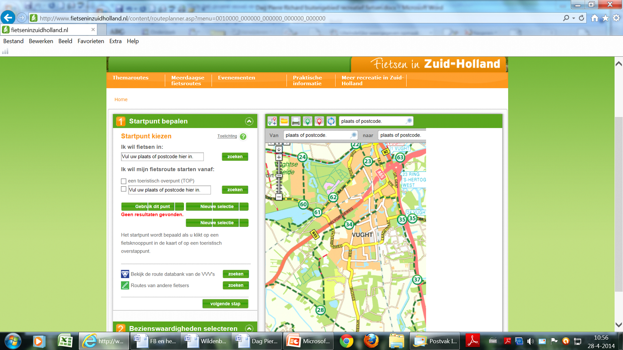The image size is (623, 350).
Task: Click the new route icon in map toolbar
Action: (x=272, y=121)
